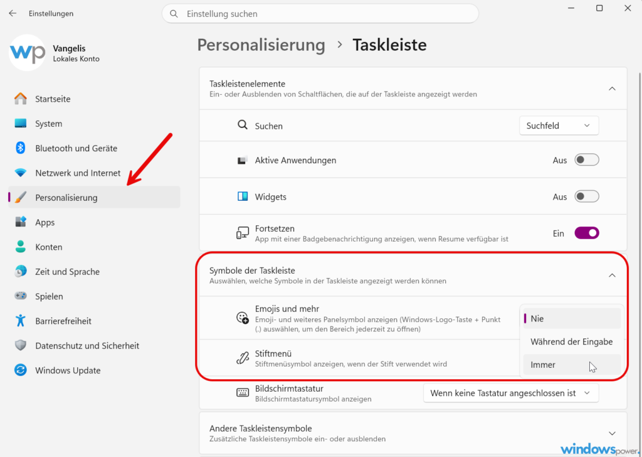Choose Immer in the dropdown list
Viewport: 642px width, 457px height.
point(572,364)
